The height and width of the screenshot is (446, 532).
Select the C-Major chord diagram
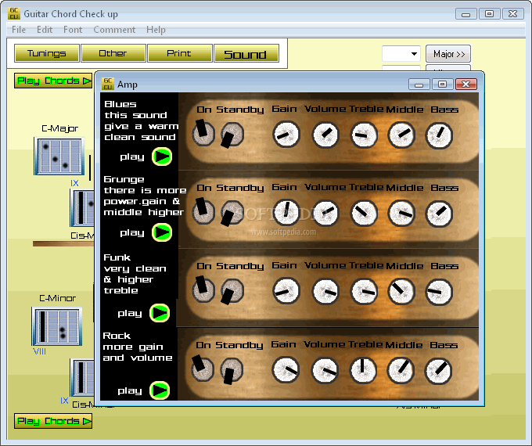(59, 156)
